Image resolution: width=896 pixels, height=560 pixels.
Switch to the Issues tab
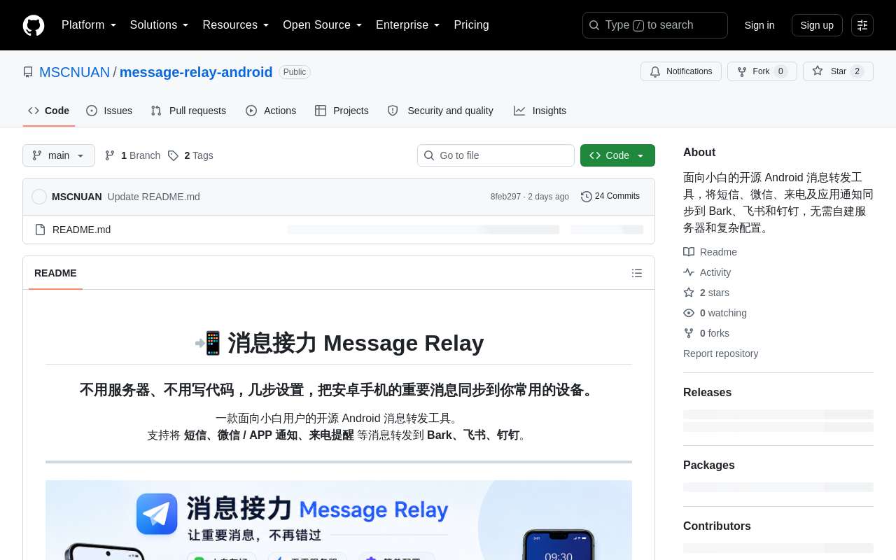(109, 111)
